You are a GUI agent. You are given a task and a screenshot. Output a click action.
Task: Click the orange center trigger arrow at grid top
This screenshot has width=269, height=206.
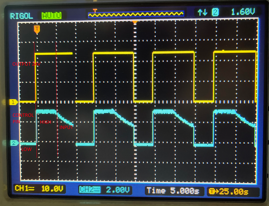(x=135, y=22)
